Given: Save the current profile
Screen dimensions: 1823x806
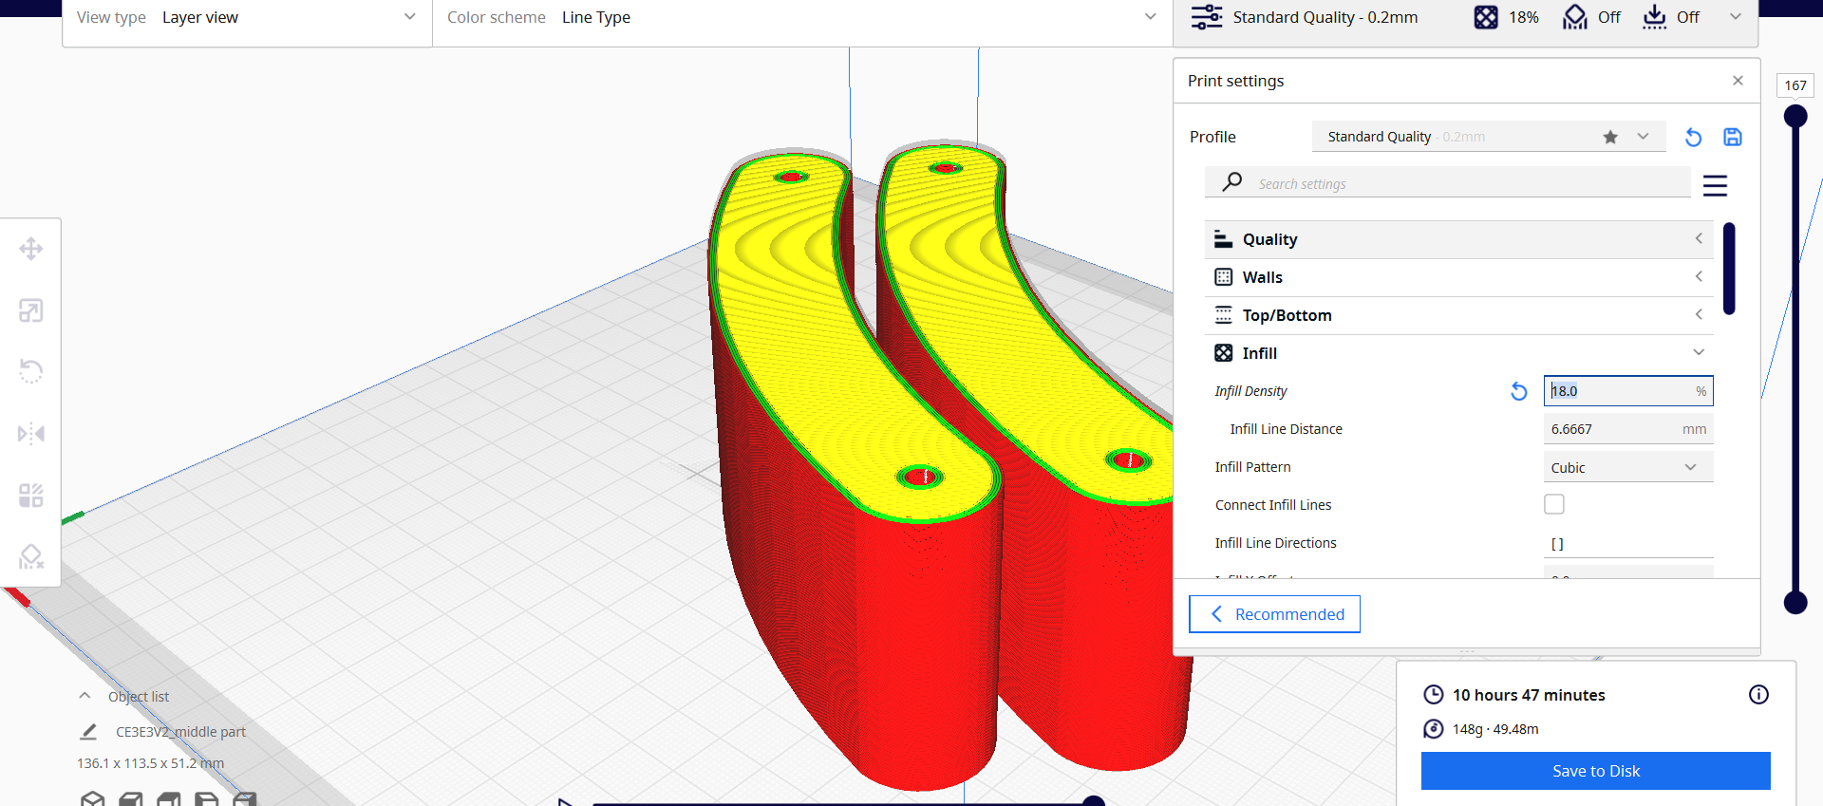Looking at the screenshot, I should [x=1733, y=137].
